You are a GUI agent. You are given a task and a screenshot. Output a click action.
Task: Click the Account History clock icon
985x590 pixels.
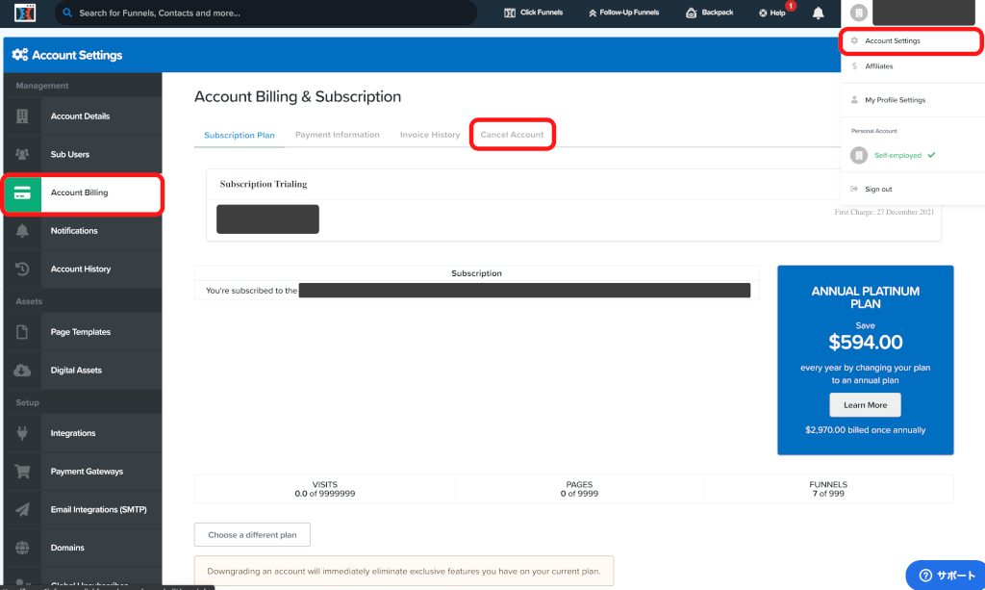coord(22,269)
